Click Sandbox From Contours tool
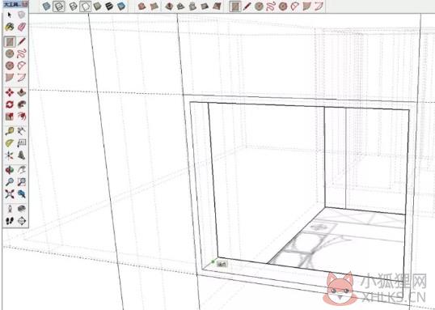 [x=141, y=6]
